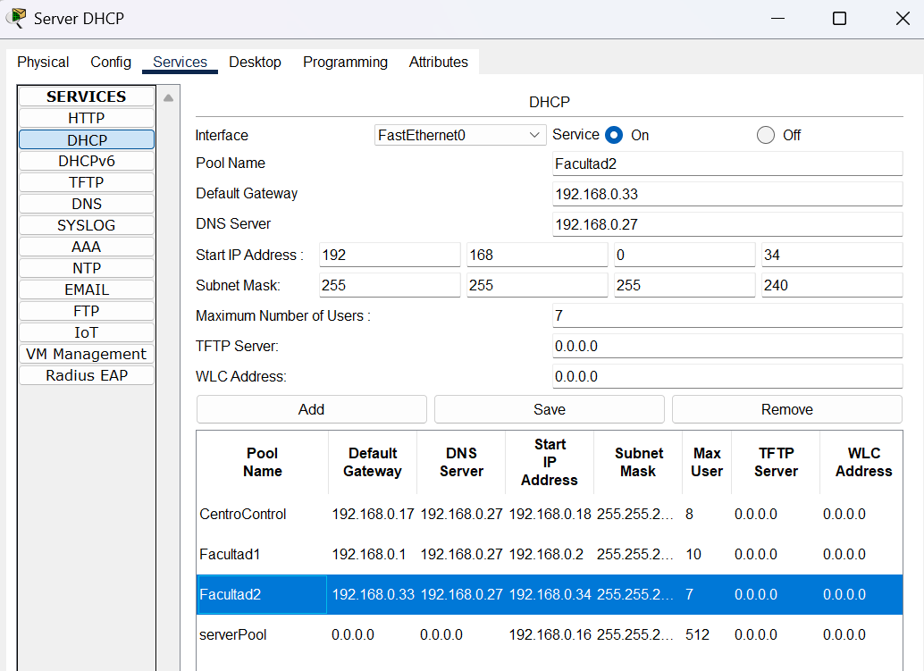This screenshot has width=924, height=671.
Task: Click the Remove pool button
Action: click(x=786, y=409)
